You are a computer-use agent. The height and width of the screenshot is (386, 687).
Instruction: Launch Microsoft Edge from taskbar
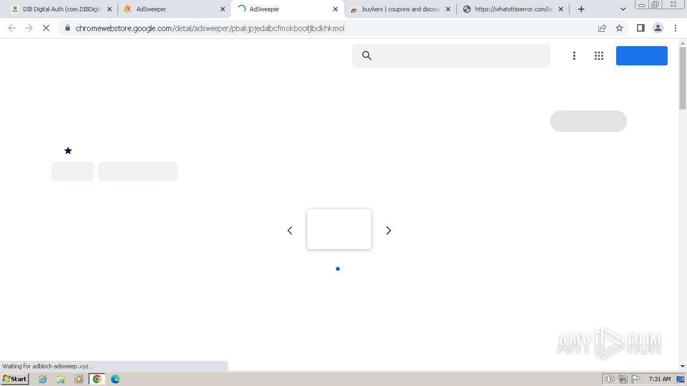click(x=115, y=379)
